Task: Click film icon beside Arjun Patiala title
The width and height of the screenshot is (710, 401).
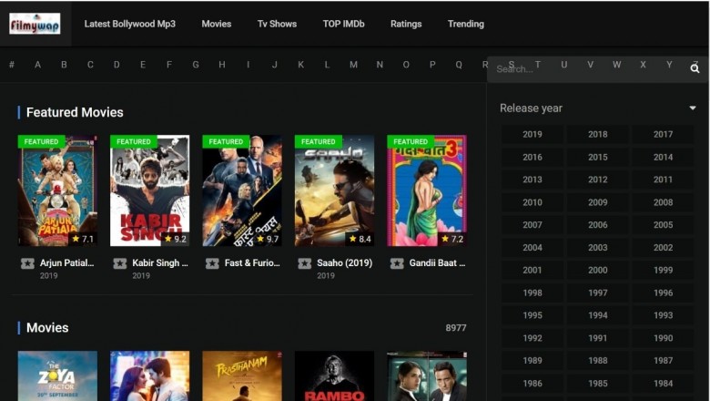Action: [x=27, y=263]
